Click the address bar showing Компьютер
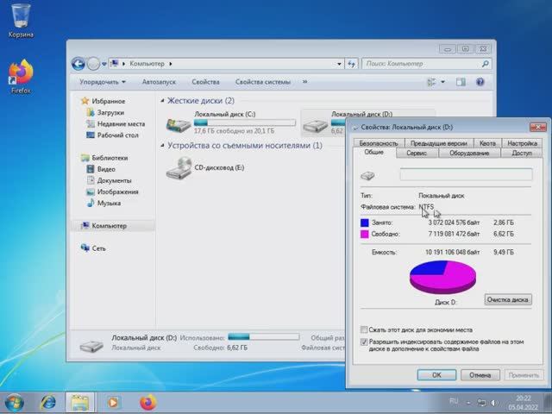Image resolution: width=552 pixels, height=414 pixels. (x=225, y=64)
